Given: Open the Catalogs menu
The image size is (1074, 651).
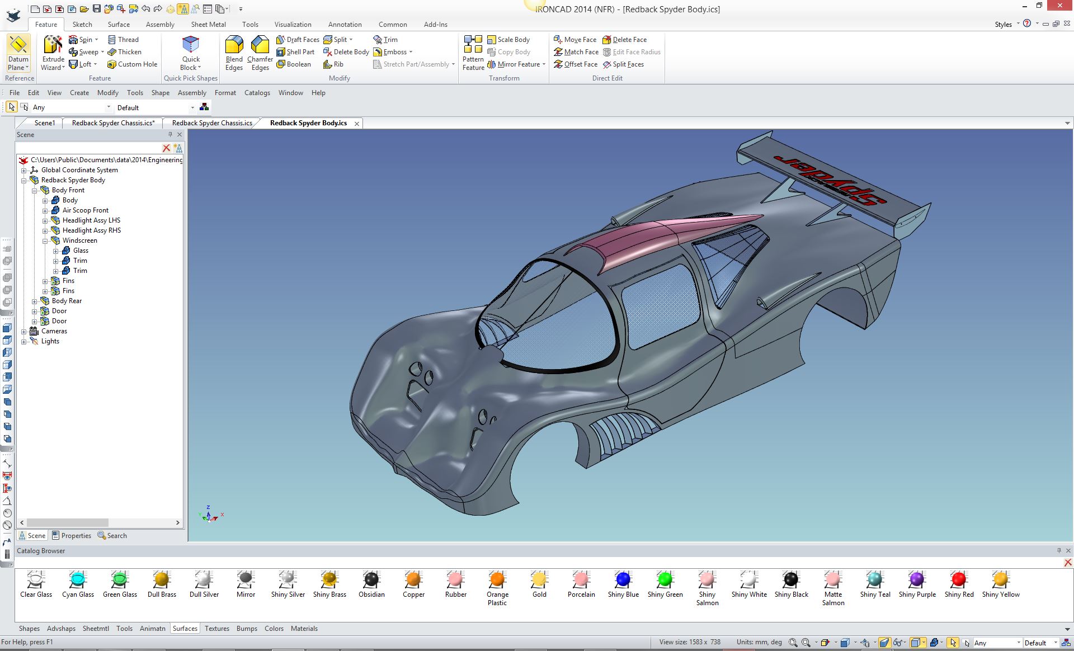Looking at the screenshot, I should click(x=257, y=93).
